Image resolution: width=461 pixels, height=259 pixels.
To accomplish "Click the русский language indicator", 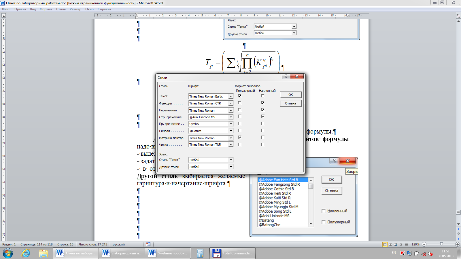I will pos(119,244).
